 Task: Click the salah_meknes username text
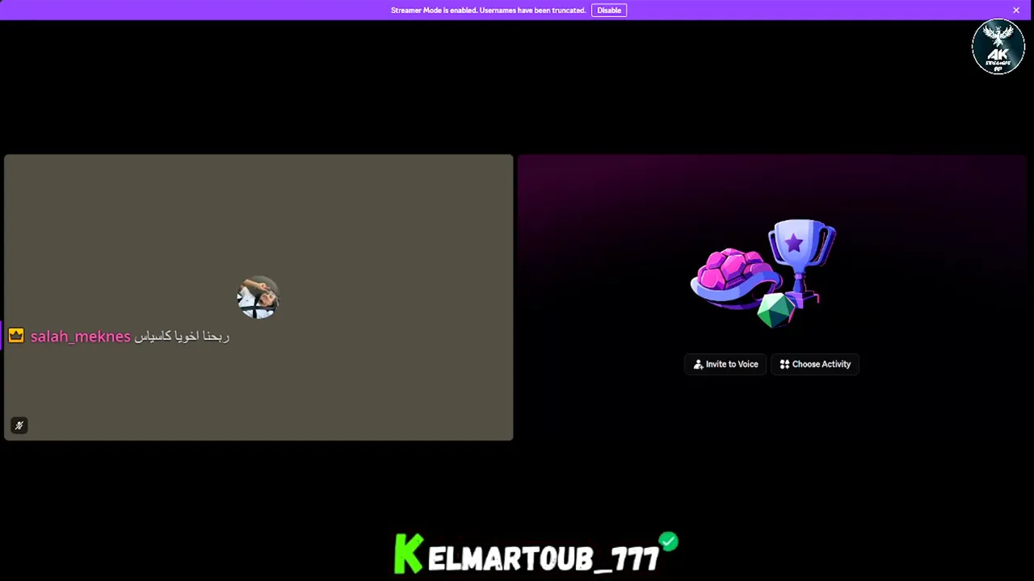[x=80, y=336]
